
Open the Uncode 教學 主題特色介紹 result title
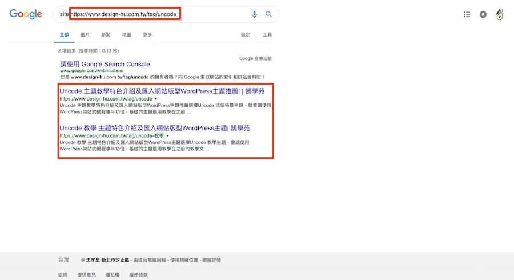pos(155,128)
